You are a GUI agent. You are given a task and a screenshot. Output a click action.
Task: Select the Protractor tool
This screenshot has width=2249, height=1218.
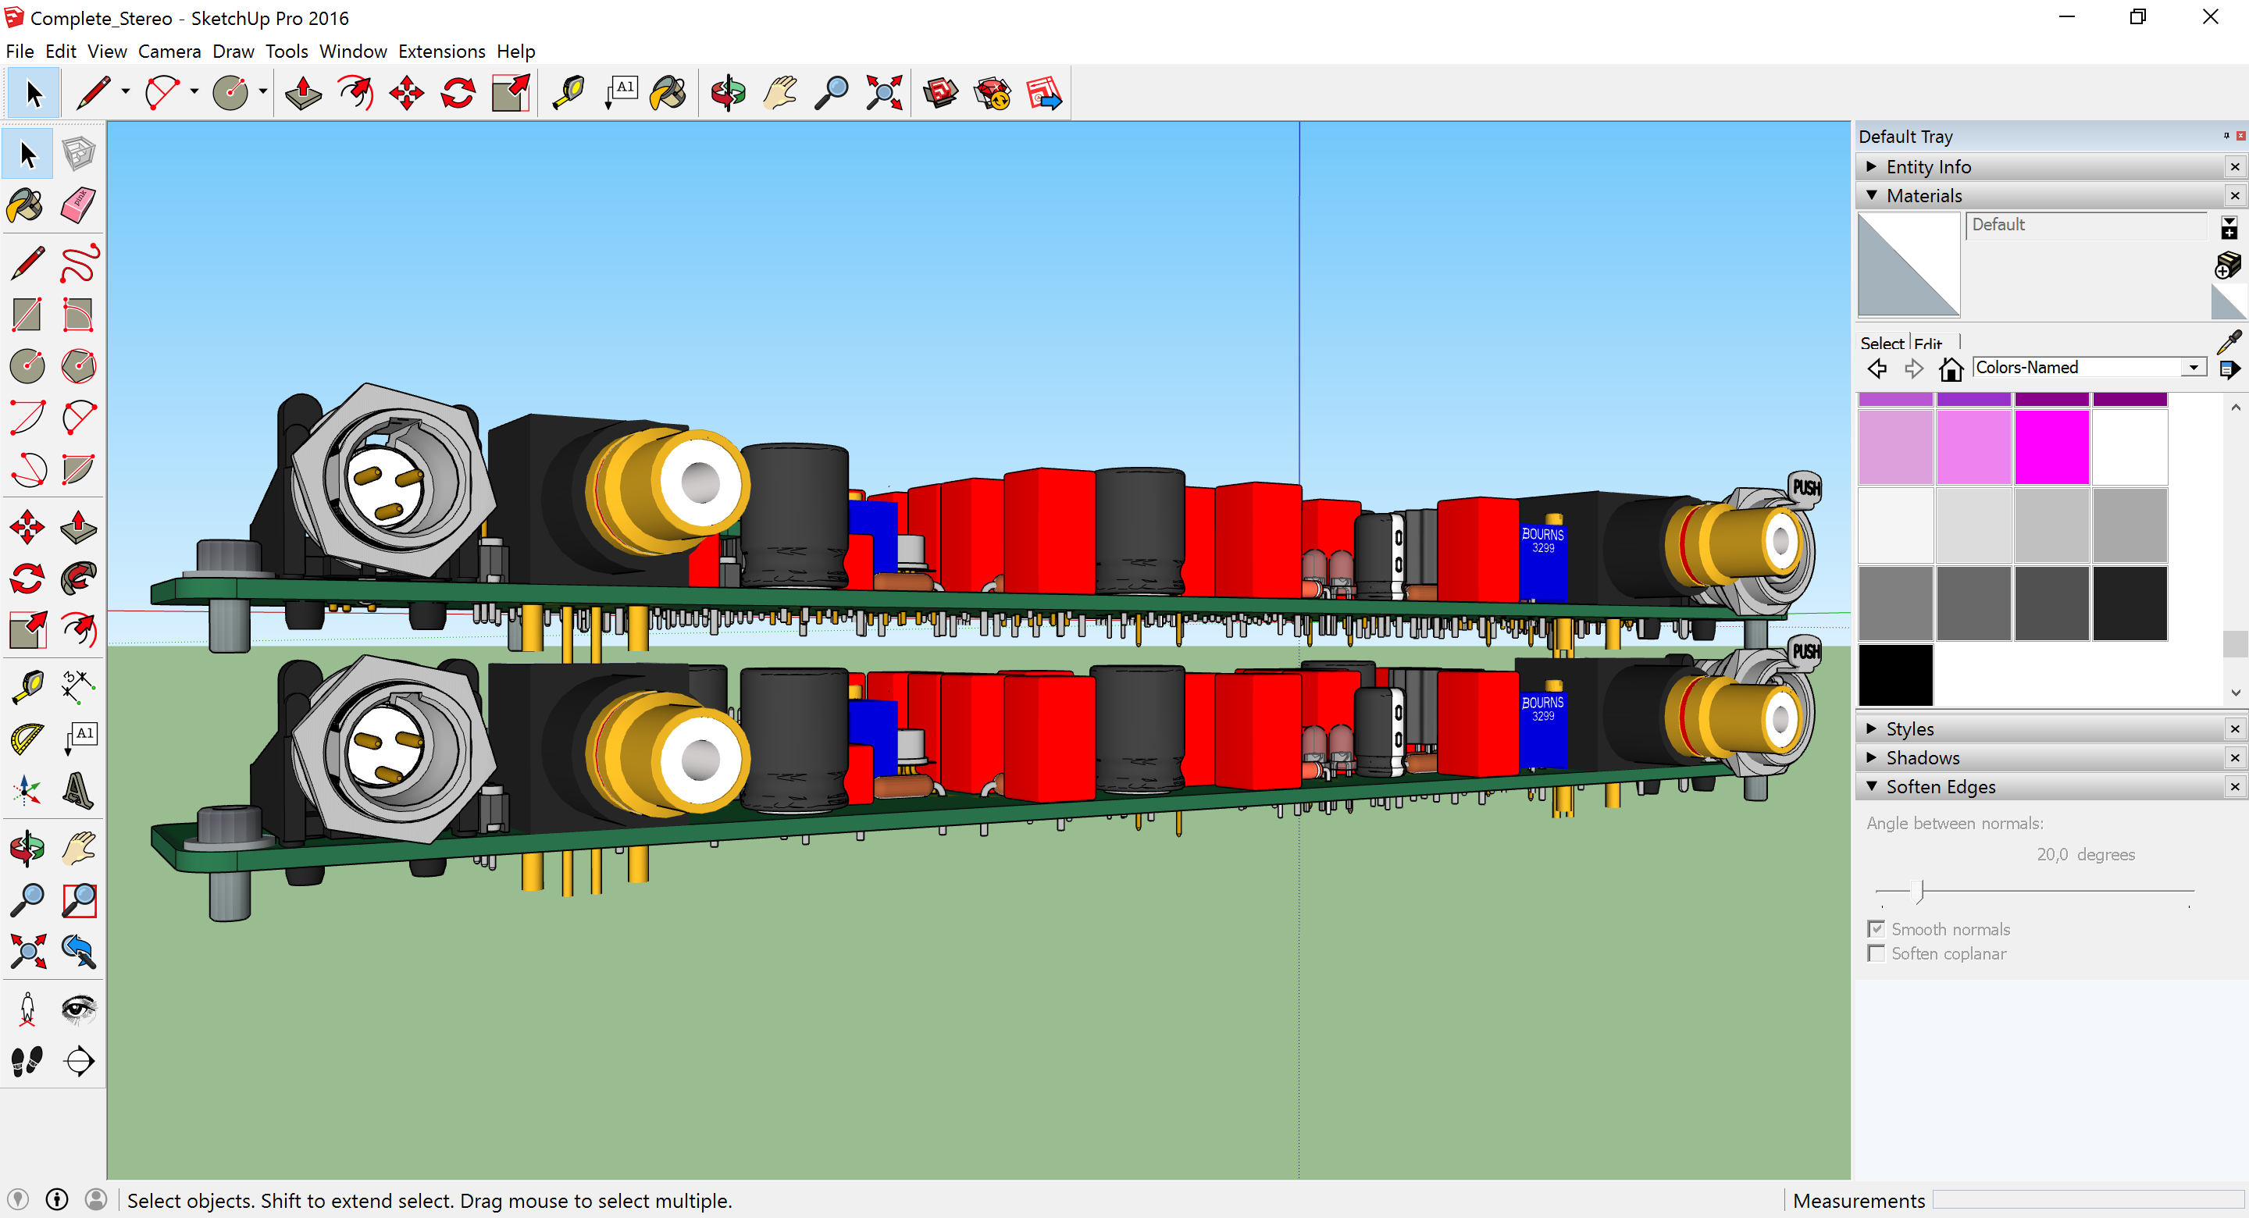click(x=27, y=739)
